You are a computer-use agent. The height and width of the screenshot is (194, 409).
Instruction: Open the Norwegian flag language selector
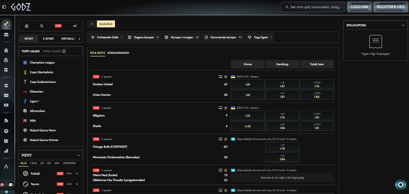2,184
